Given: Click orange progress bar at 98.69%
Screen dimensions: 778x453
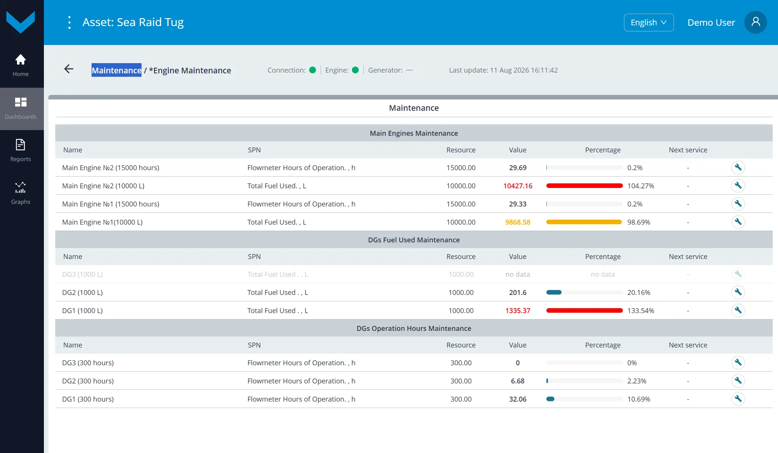Looking at the screenshot, I should 584,222.
